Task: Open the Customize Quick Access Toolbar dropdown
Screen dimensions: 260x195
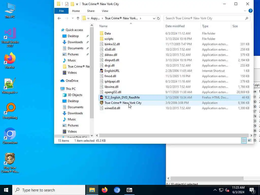Action: coord(77,4)
